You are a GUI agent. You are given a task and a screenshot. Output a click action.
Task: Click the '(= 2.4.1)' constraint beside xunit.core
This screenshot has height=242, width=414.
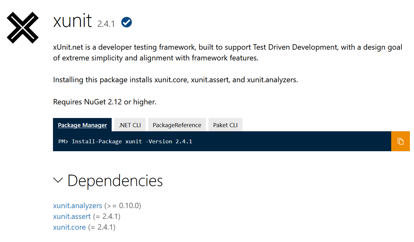coord(102,227)
